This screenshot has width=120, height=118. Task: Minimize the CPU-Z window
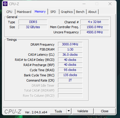coord(84,4)
